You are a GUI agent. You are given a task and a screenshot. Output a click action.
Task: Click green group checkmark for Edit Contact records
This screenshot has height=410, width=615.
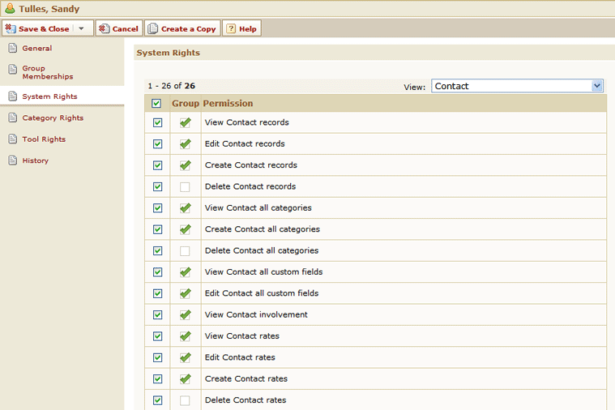tap(186, 144)
